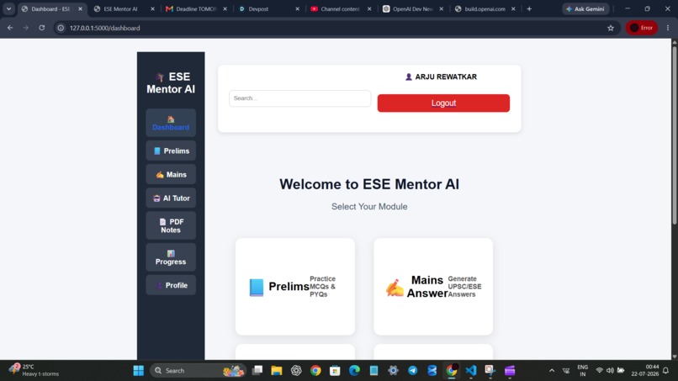Open the Prelims Practice MCQs module card

295,286
